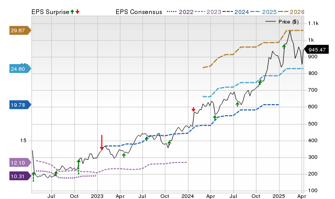335x199 pixels.
Task: Click the 19.78 dark blue EPS tag
Action: pos(20,105)
